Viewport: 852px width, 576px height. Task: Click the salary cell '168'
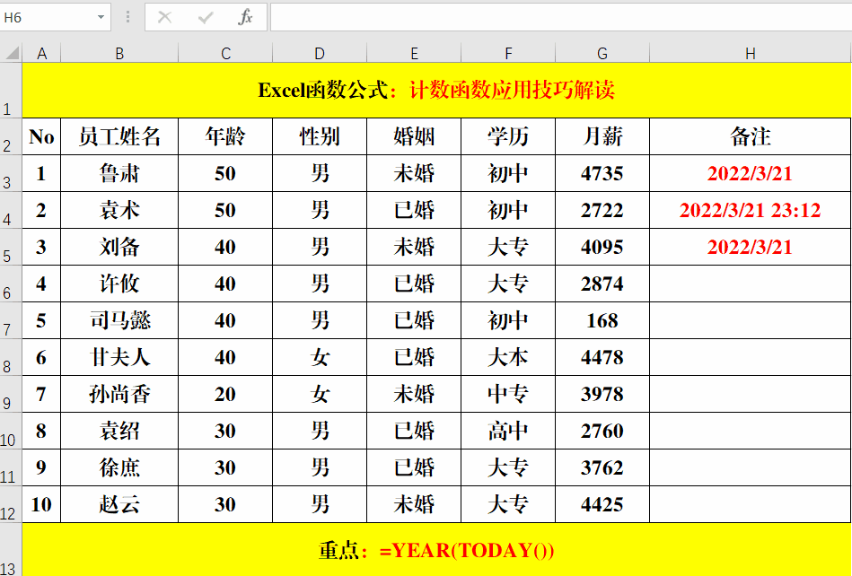602,320
